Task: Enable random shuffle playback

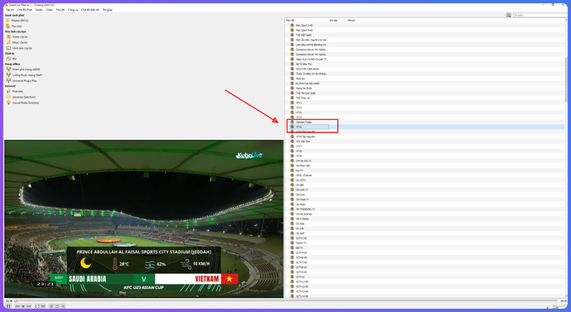Action: coord(63,306)
